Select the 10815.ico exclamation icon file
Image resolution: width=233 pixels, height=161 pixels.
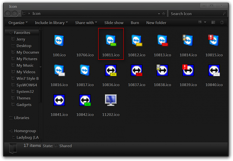[x=214, y=41]
